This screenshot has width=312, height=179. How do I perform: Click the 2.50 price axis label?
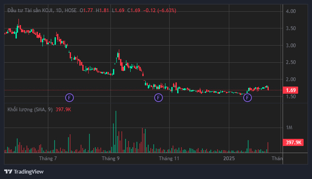(291, 62)
